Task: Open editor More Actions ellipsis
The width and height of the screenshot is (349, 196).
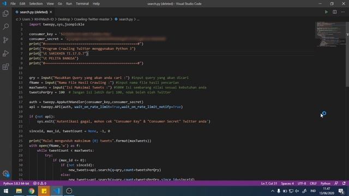Action: pyautogui.click(x=343, y=12)
